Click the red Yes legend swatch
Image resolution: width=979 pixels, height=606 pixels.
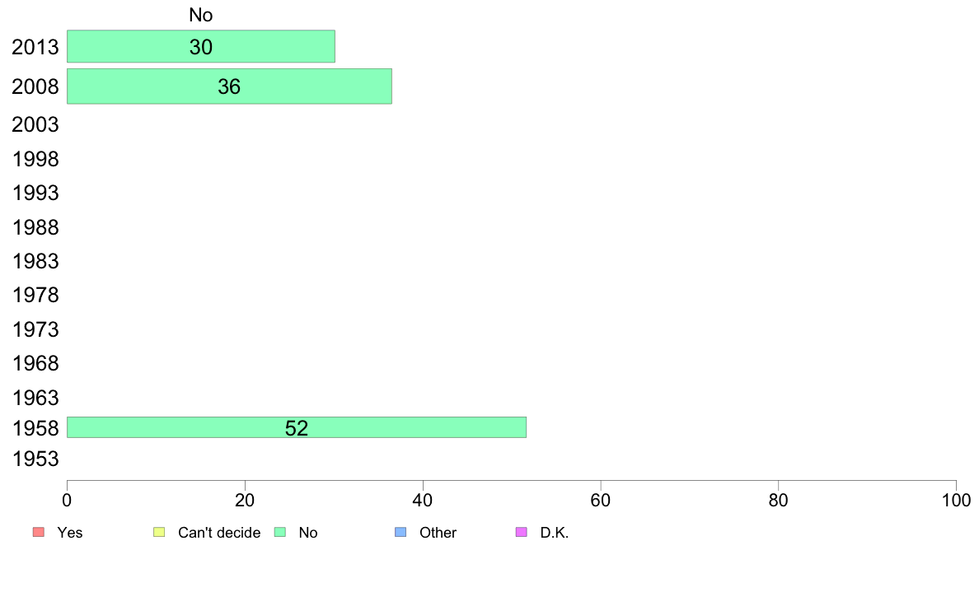[x=39, y=532]
